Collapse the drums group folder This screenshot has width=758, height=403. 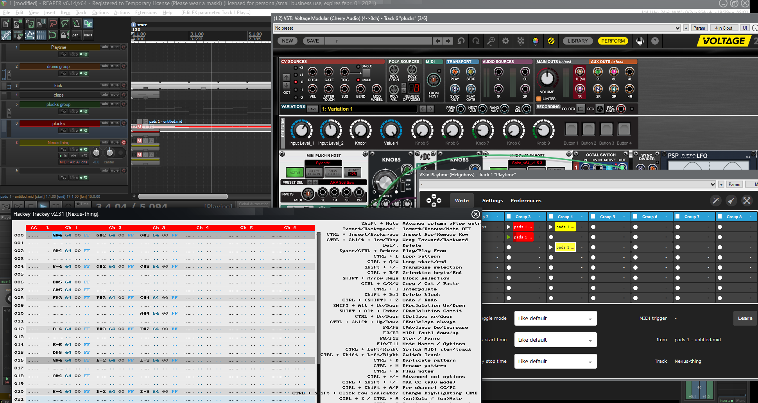[9, 73]
